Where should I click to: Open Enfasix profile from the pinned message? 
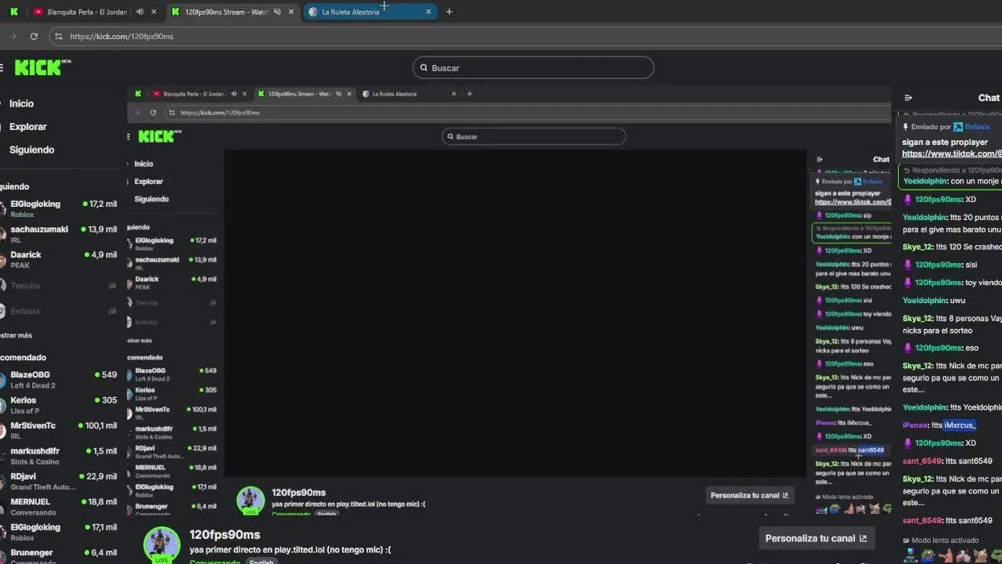(x=978, y=127)
